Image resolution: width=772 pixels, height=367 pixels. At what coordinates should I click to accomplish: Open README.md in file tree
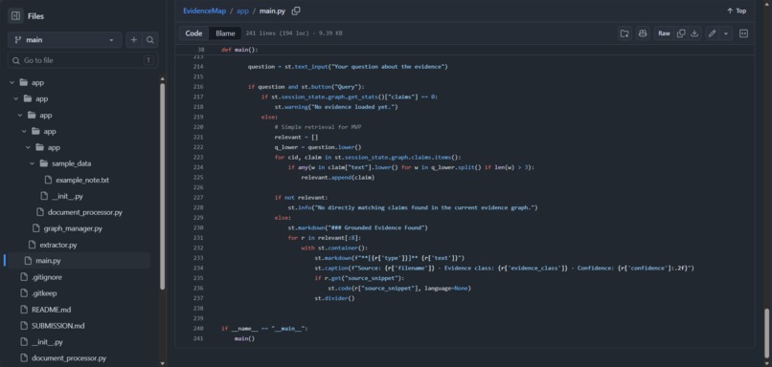tap(51, 310)
